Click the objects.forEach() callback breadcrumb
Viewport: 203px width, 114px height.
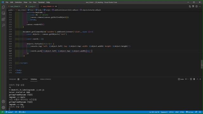coord(91,10)
